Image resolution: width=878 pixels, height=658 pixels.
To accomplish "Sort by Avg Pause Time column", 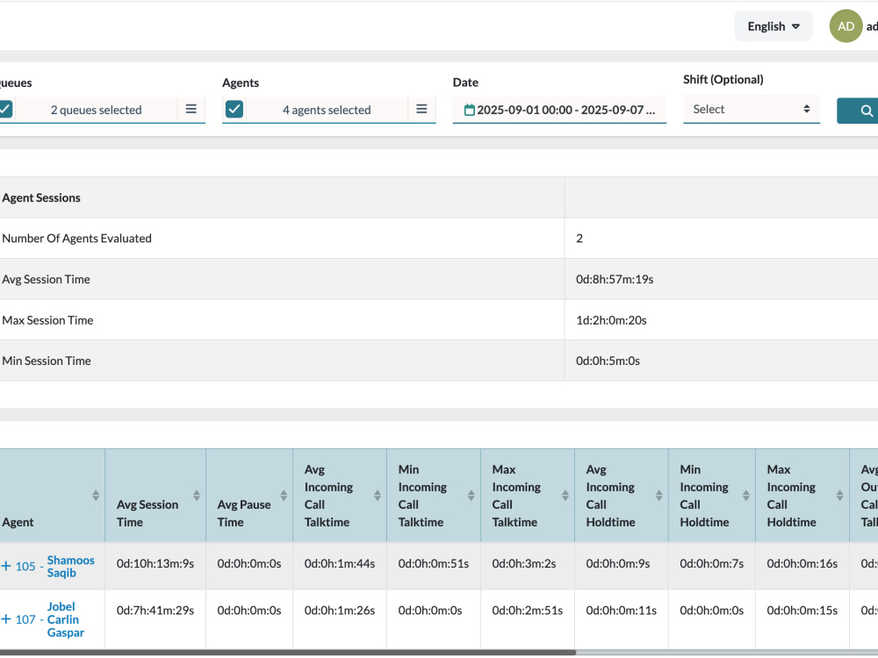I will pos(284,495).
